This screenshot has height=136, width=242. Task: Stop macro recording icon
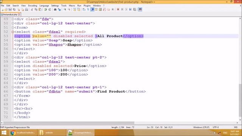click(122, 9)
